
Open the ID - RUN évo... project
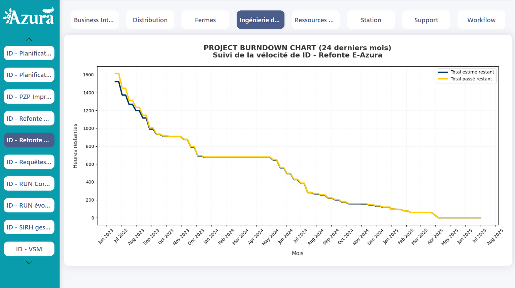pos(29,205)
